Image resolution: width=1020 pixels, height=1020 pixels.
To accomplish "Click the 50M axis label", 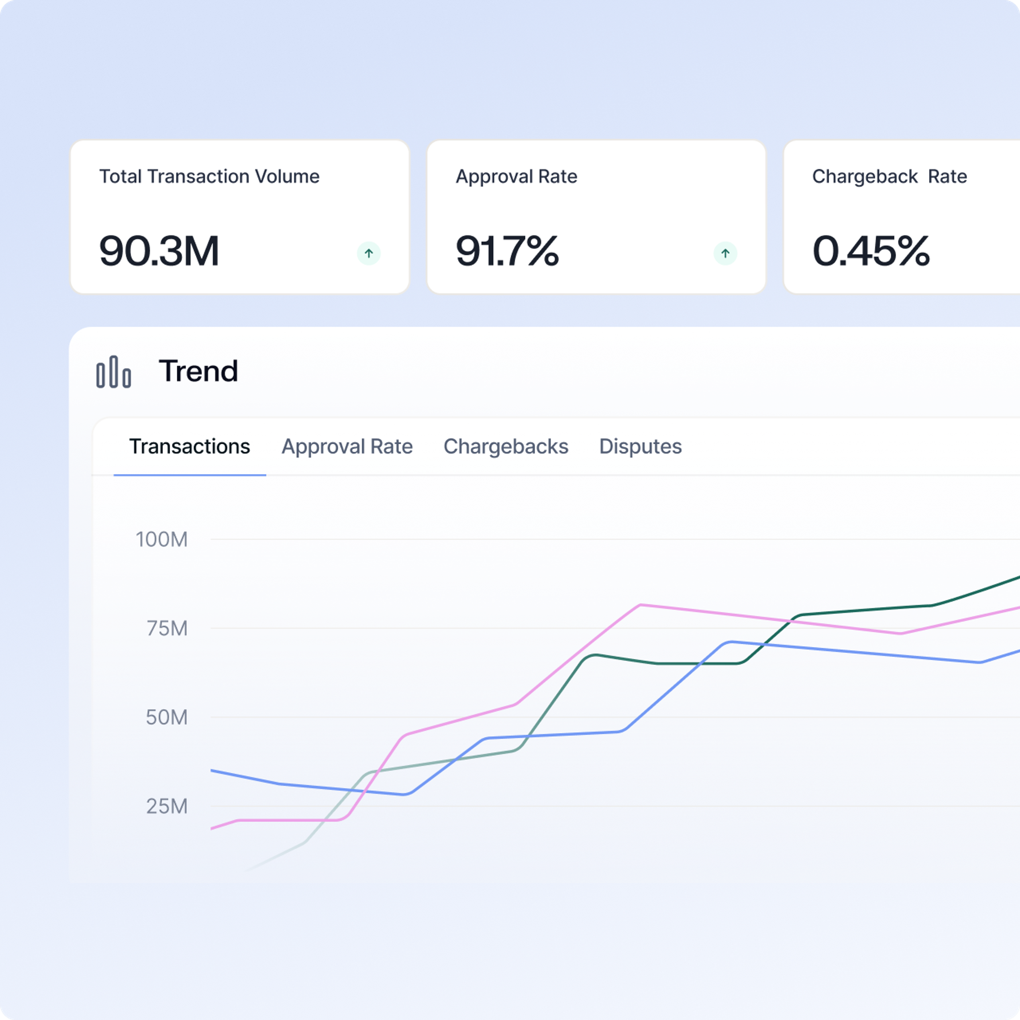I will 167,717.
